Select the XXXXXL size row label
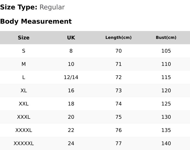This screenshot has height=150, width=190. click(24, 143)
